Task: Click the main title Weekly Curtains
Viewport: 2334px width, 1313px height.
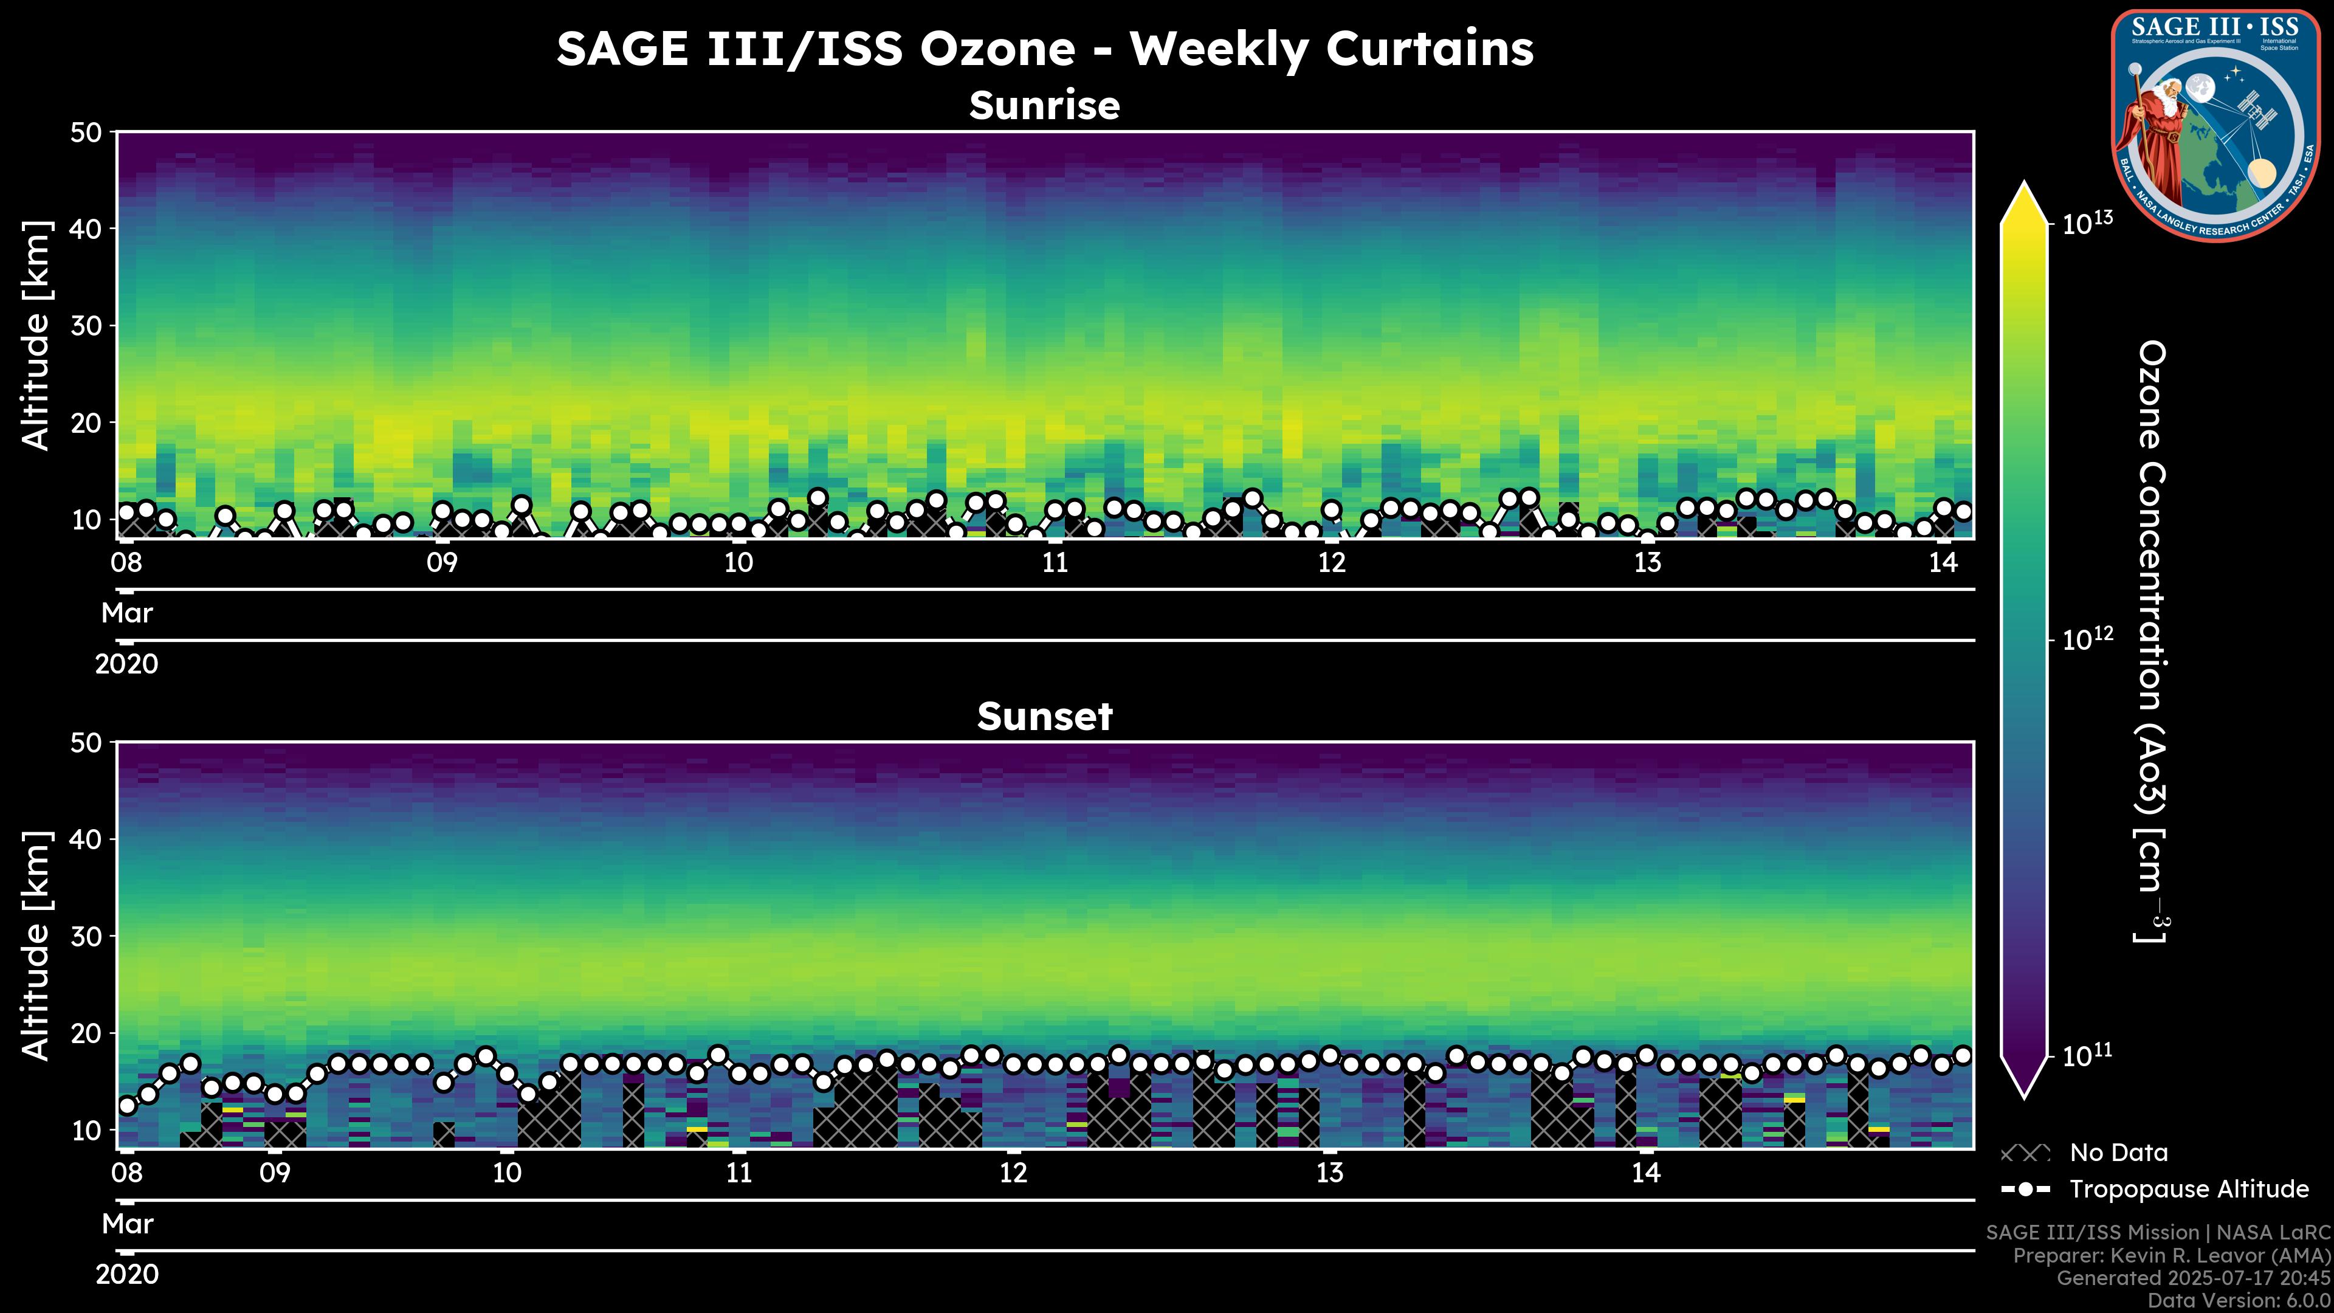Action: click(x=1045, y=49)
